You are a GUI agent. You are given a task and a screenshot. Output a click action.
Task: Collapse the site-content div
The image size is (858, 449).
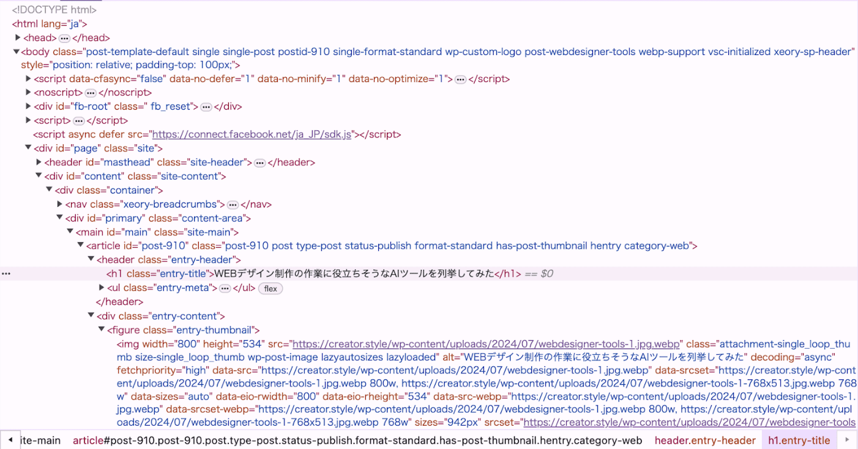coord(39,176)
